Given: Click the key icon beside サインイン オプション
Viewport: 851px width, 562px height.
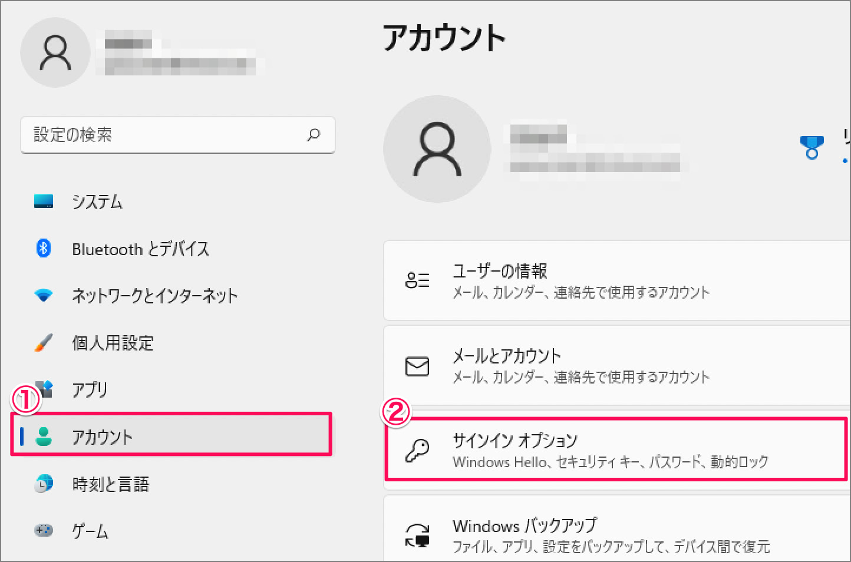Looking at the screenshot, I should pos(418,450).
